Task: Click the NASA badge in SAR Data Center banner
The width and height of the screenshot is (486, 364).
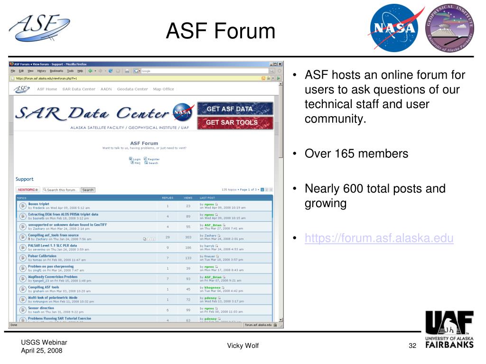Action: pos(183,112)
